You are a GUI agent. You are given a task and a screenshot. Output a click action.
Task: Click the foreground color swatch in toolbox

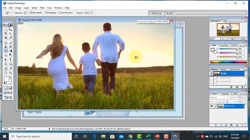click(x=6, y=79)
